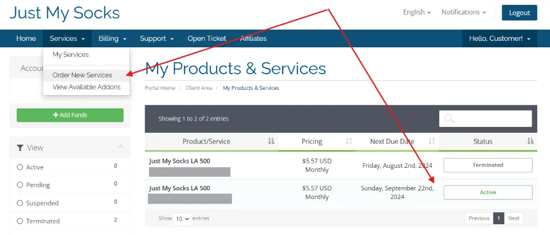The image size is (550, 235).
Task: Click the Active status button
Action: tap(488, 193)
